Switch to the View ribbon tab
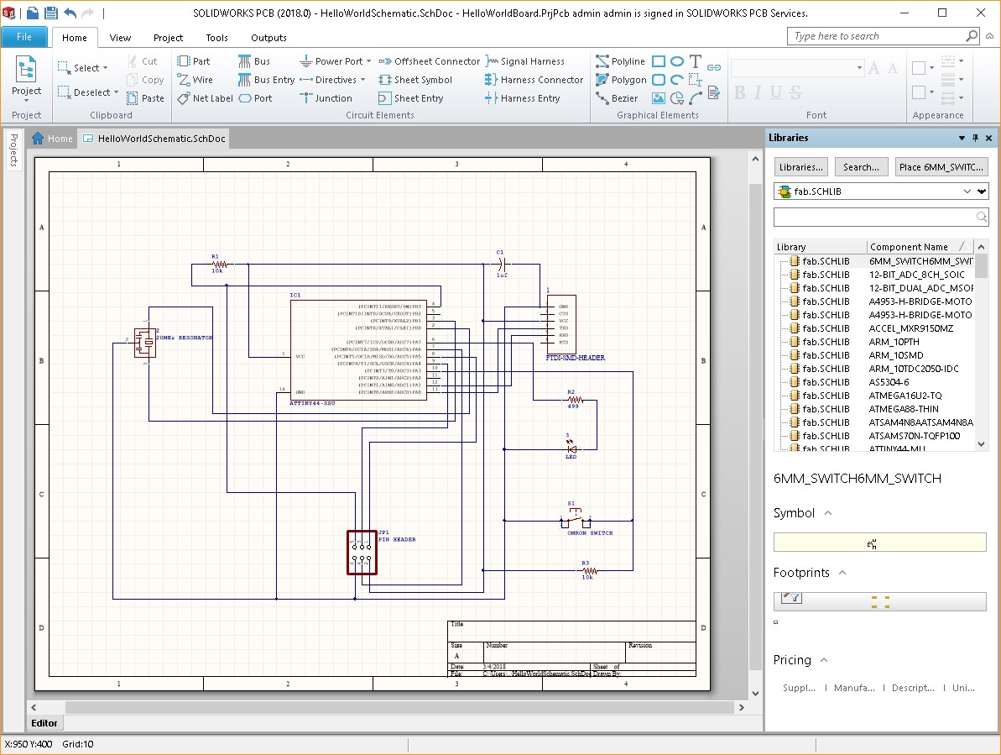Image resolution: width=1001 pixels, height=755 pixels. coord(120,38)
